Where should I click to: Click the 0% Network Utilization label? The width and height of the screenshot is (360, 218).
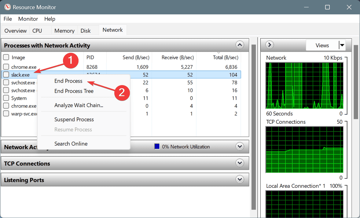tap(186, 147)
